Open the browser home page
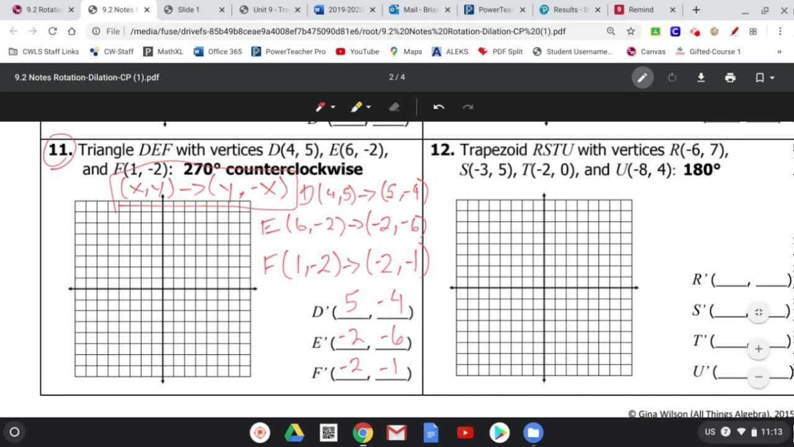 coord(72,31)
